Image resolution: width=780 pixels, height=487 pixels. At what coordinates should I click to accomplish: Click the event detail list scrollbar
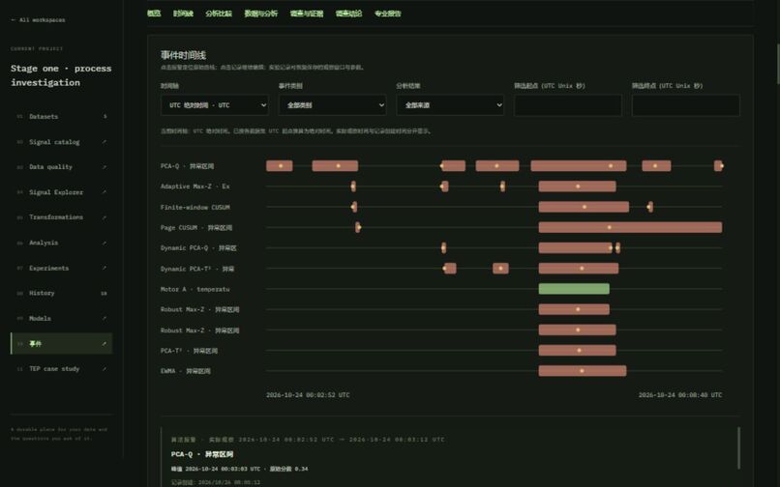click(738, 447)
